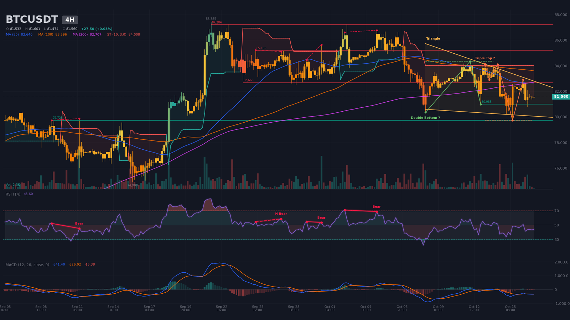The width and height of the screenshot is (570, 320).
Task: Click the Oct 15 08:00 time axis label
Action: pyautogui.click(x=510, y=308)
